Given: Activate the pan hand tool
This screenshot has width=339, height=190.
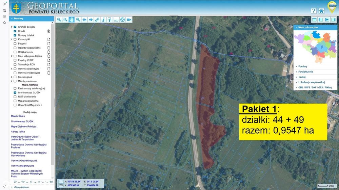Looking at the screenshot, I should [x=72, y=20].
